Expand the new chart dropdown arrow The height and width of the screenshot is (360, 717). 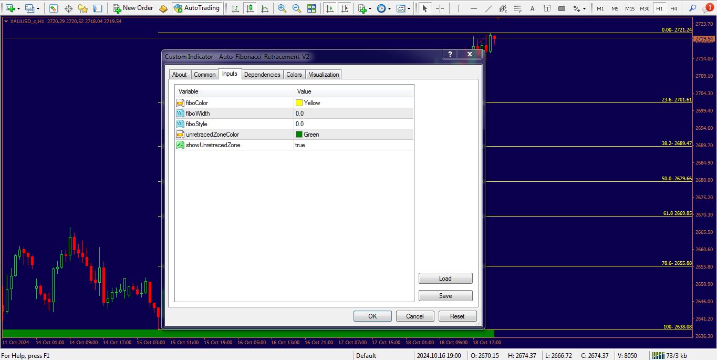click(x=19, y=9)
